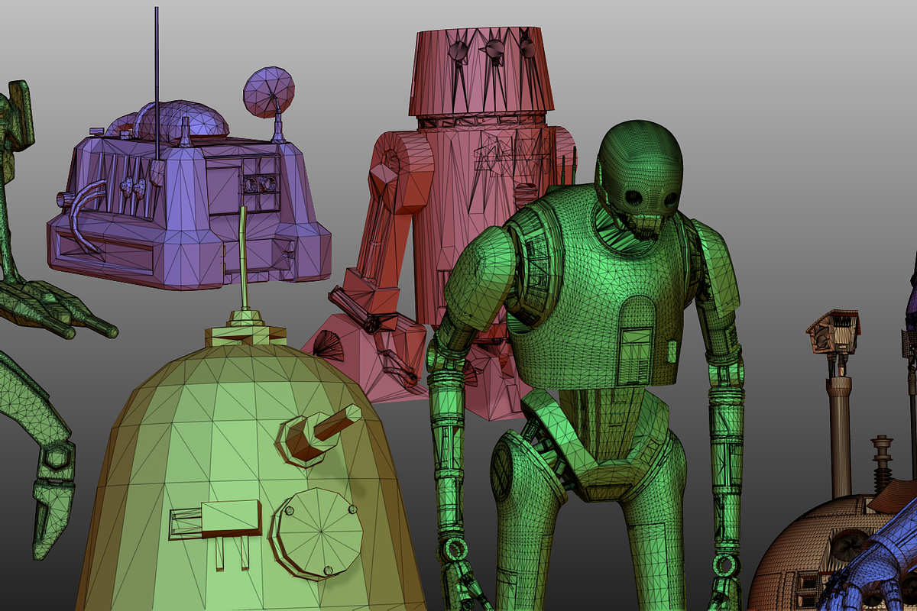
Task: Click the brown camera box atop the pole
Action: tap(834, 332)
